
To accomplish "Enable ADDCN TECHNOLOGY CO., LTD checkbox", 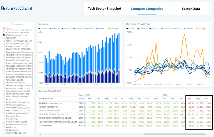I will pos(4,41).
